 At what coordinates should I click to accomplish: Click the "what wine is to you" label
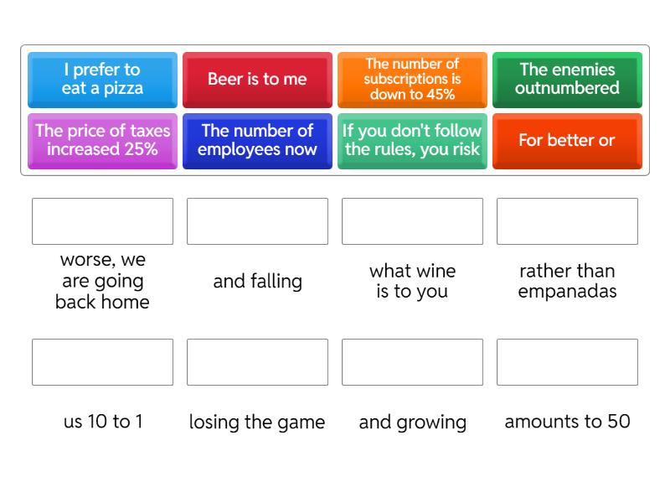[412, 281]
